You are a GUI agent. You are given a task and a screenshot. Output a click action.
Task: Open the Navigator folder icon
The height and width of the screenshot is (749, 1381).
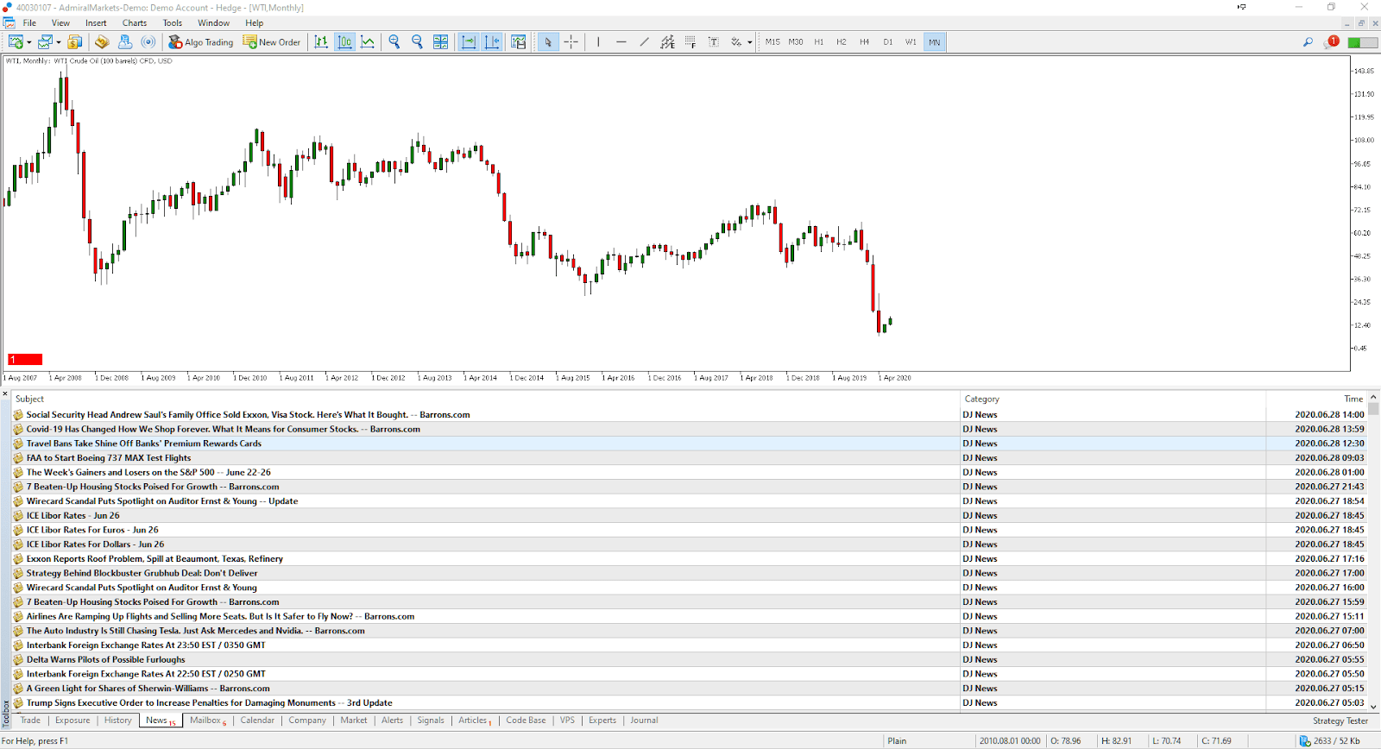(x=102, y=41)
